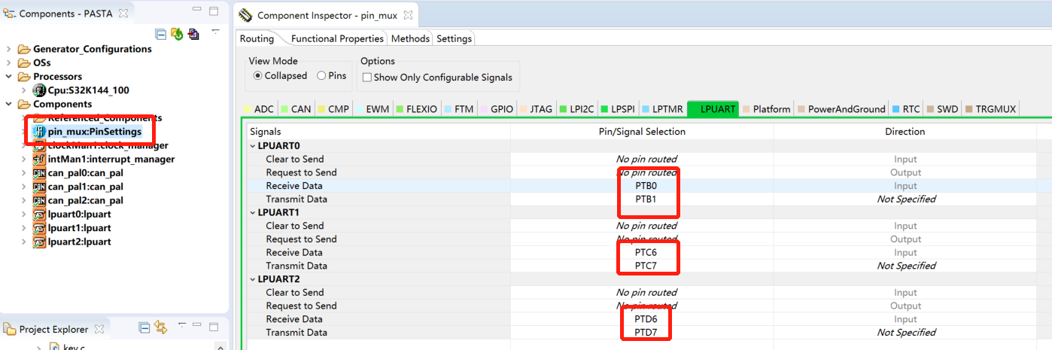The image size is (1052, 350).
Task: Click Link with Editor icon in Project Explorer
Action: pos(160,327)
